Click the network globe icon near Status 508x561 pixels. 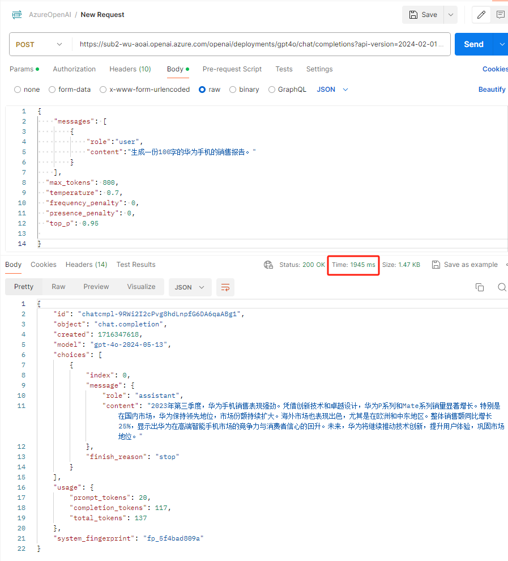(x=268, y=265)
